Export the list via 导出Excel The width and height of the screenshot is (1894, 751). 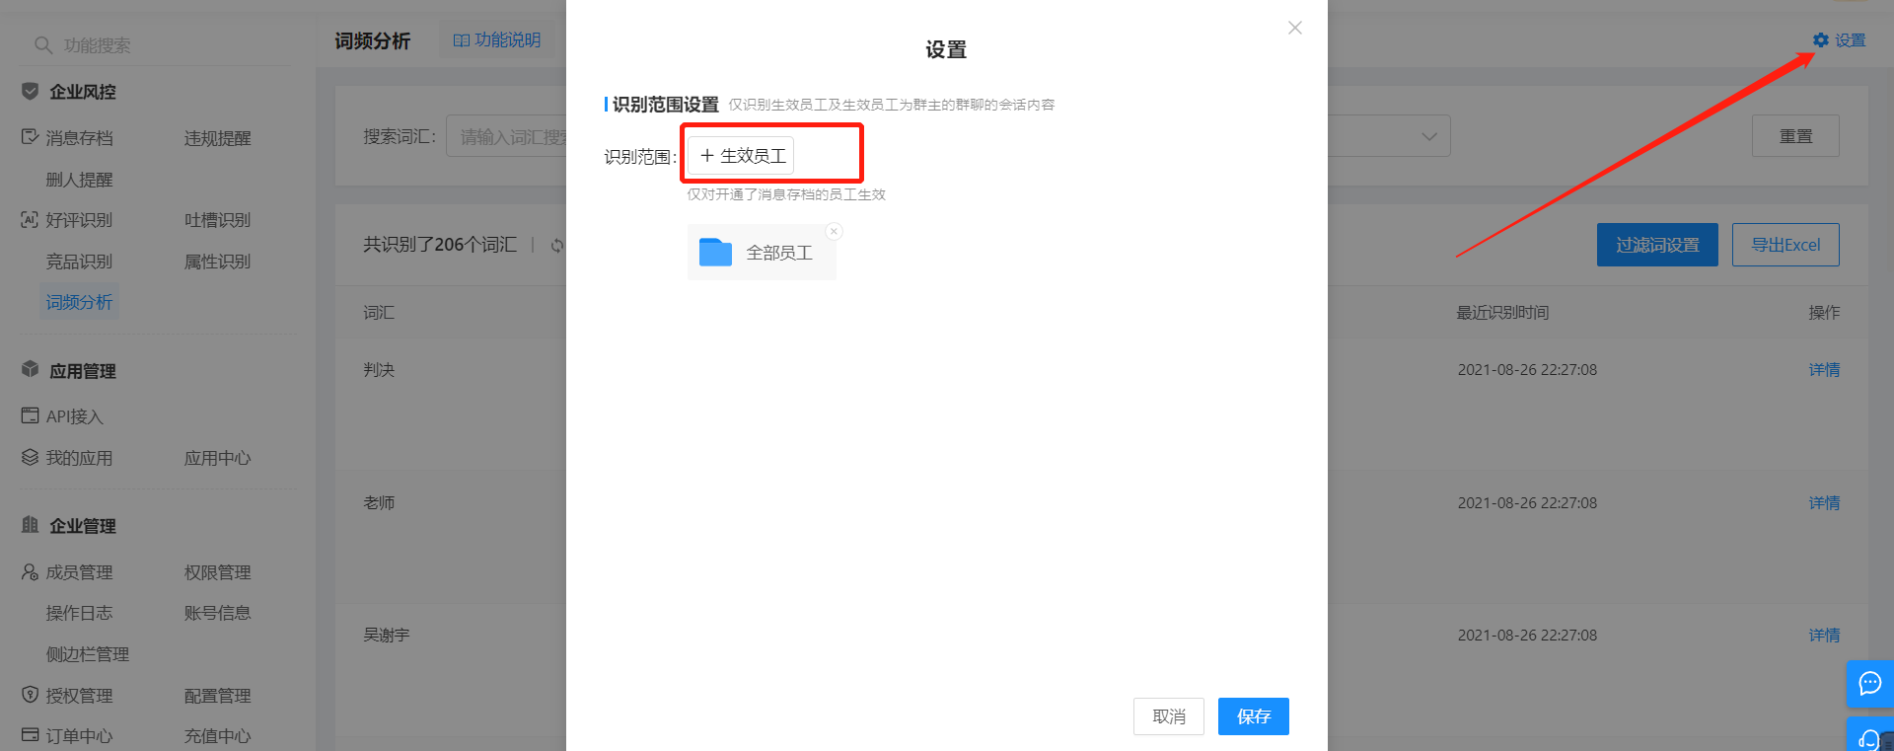1785,245
